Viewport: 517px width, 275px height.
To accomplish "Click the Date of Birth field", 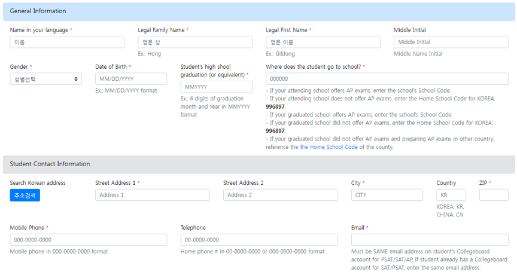I will (x=131, y=79).
